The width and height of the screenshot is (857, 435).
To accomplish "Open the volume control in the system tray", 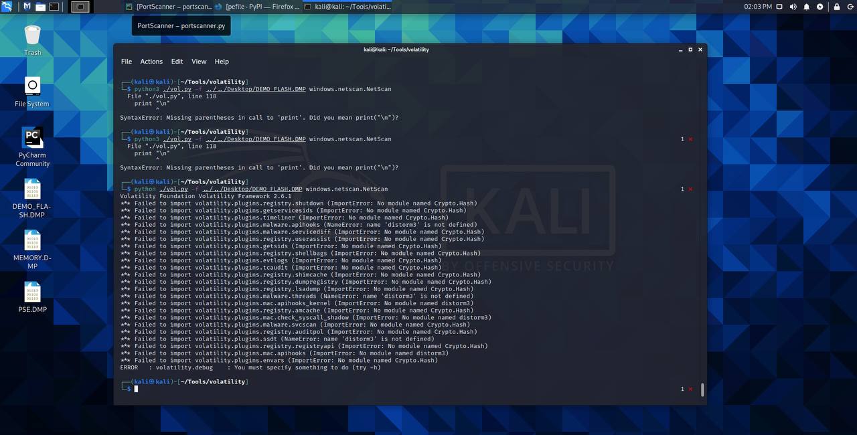I will click(793, 7).
